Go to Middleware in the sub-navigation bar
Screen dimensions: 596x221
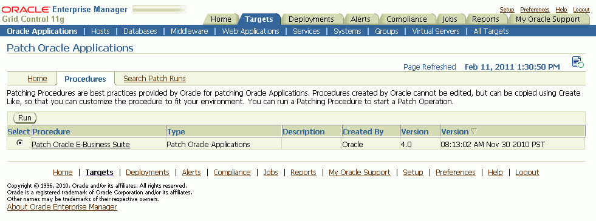[x=190, y=31]
